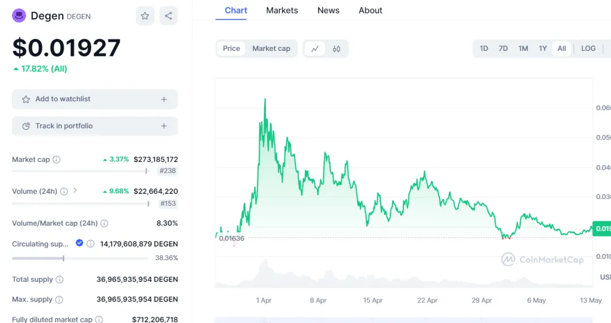Image resolution: width=611 pixels, height=323 pixels.
Task: Select the 7D time range
Action: [x=503, y=49]
